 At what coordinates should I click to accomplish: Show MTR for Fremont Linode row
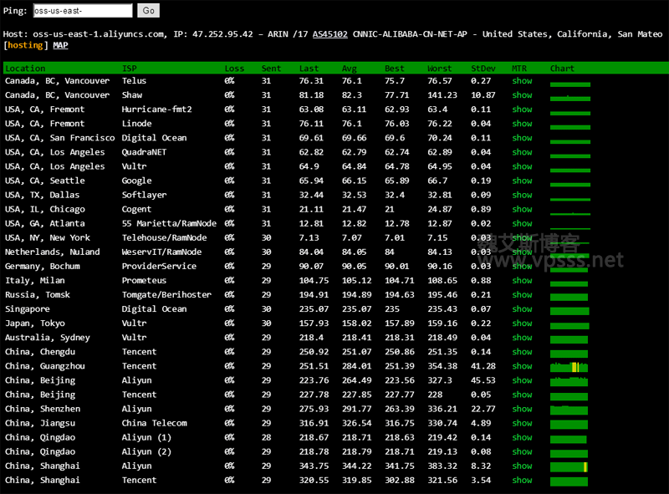pos(522,124)
